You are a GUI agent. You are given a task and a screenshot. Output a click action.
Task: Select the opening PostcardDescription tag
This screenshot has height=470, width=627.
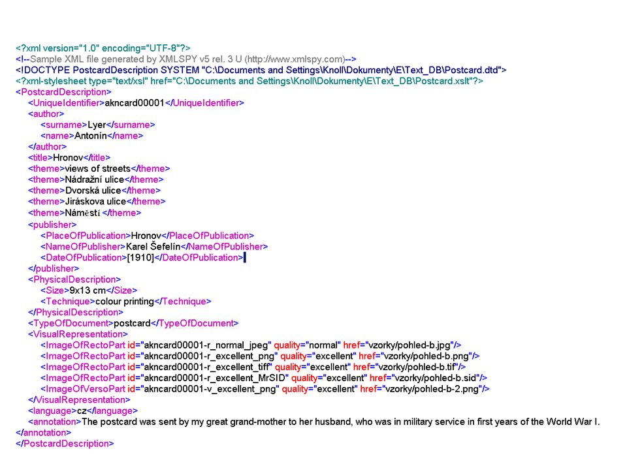pyautogui.click(x=63, y=92)
